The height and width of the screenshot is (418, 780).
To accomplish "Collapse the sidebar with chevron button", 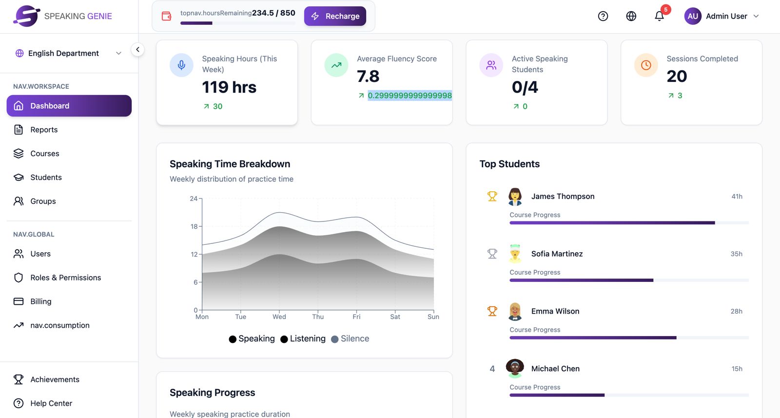I will (137, 49).
